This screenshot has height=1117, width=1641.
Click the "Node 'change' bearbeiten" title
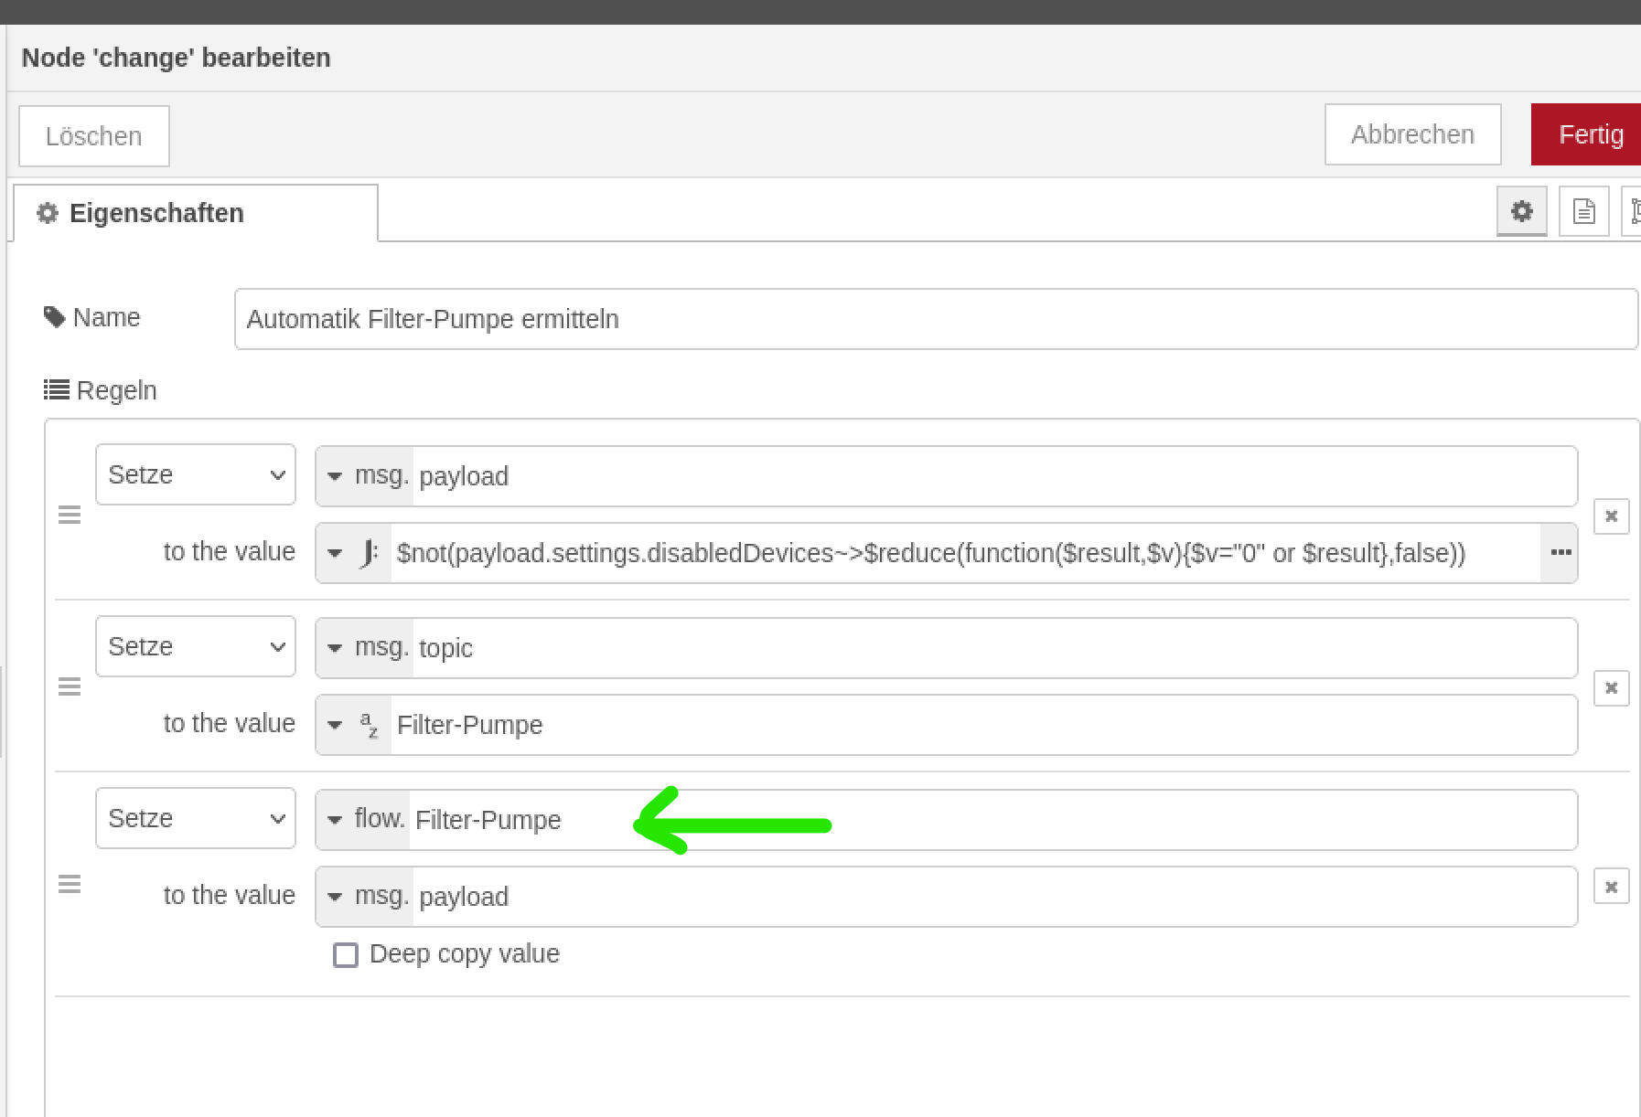pyautogui.click(x=177, y=58)
